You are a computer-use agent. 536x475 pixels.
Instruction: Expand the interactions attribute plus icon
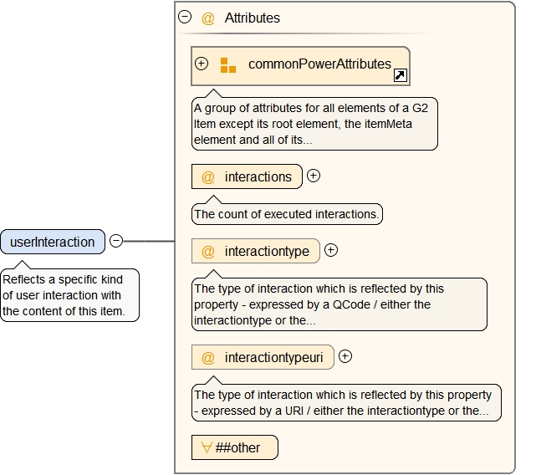click(314, 176)
